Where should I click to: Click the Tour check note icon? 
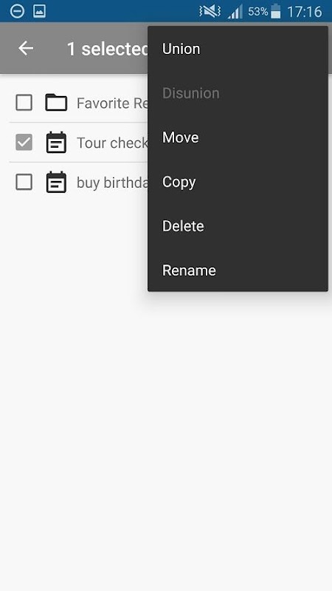[57, 143]
